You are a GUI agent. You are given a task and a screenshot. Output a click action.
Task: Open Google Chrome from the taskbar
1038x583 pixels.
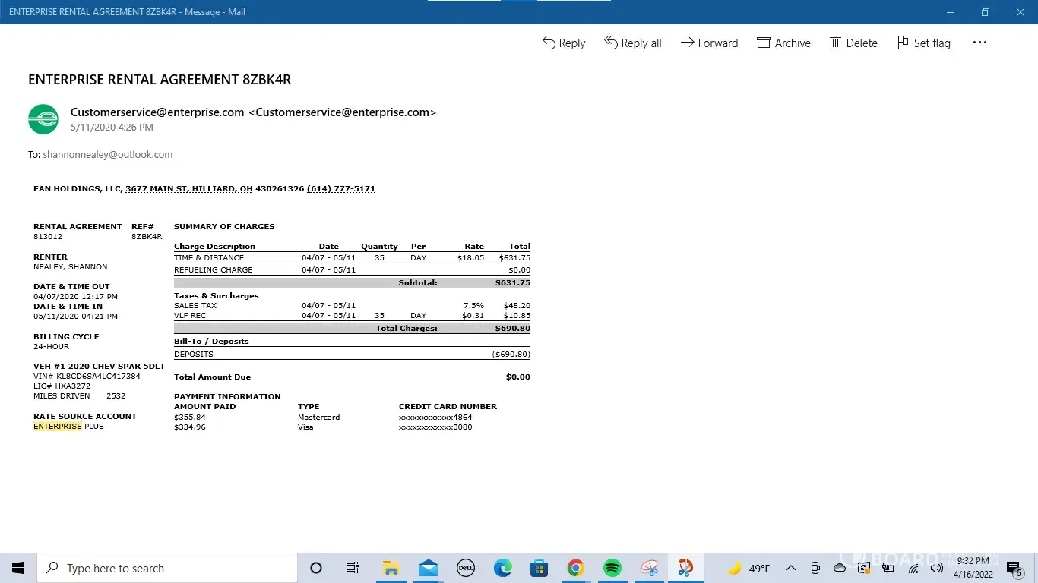[575, 568]
